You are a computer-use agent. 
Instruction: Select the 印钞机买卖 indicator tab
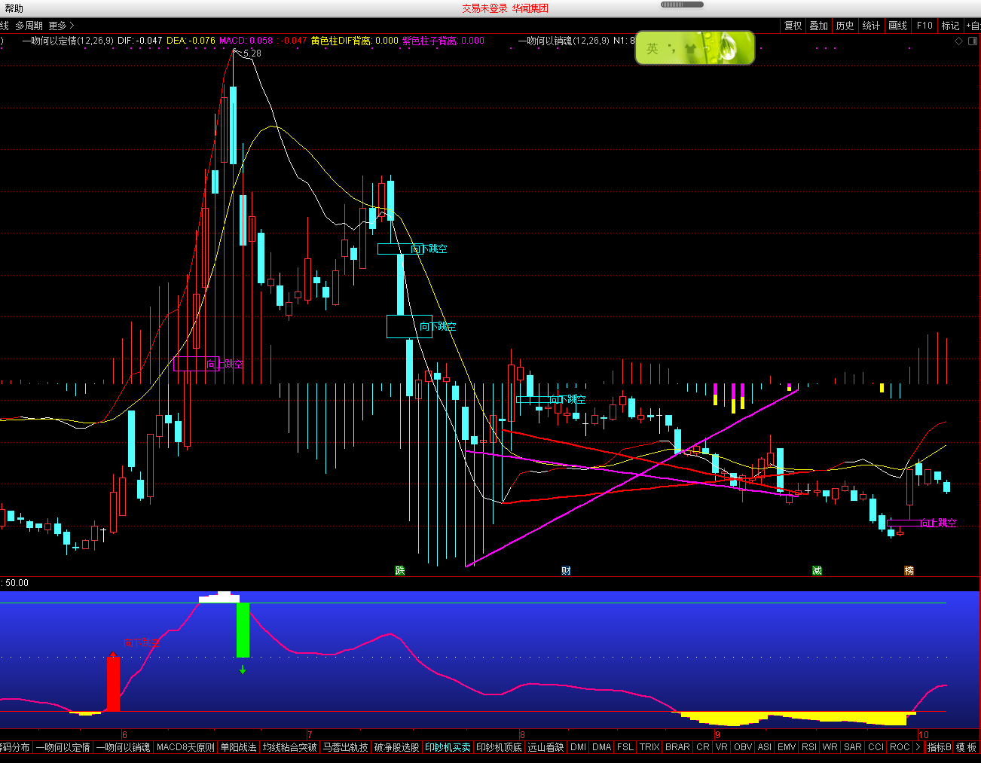(448, 747)
